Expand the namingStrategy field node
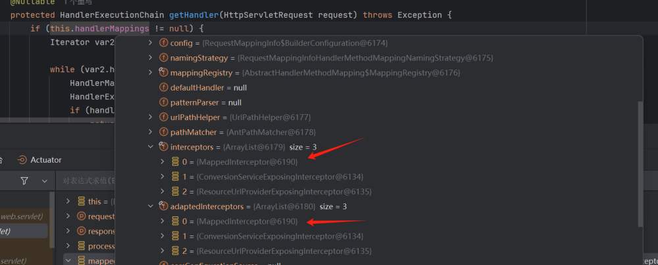The height and width of the screenshot is (265, 658). 151,58
